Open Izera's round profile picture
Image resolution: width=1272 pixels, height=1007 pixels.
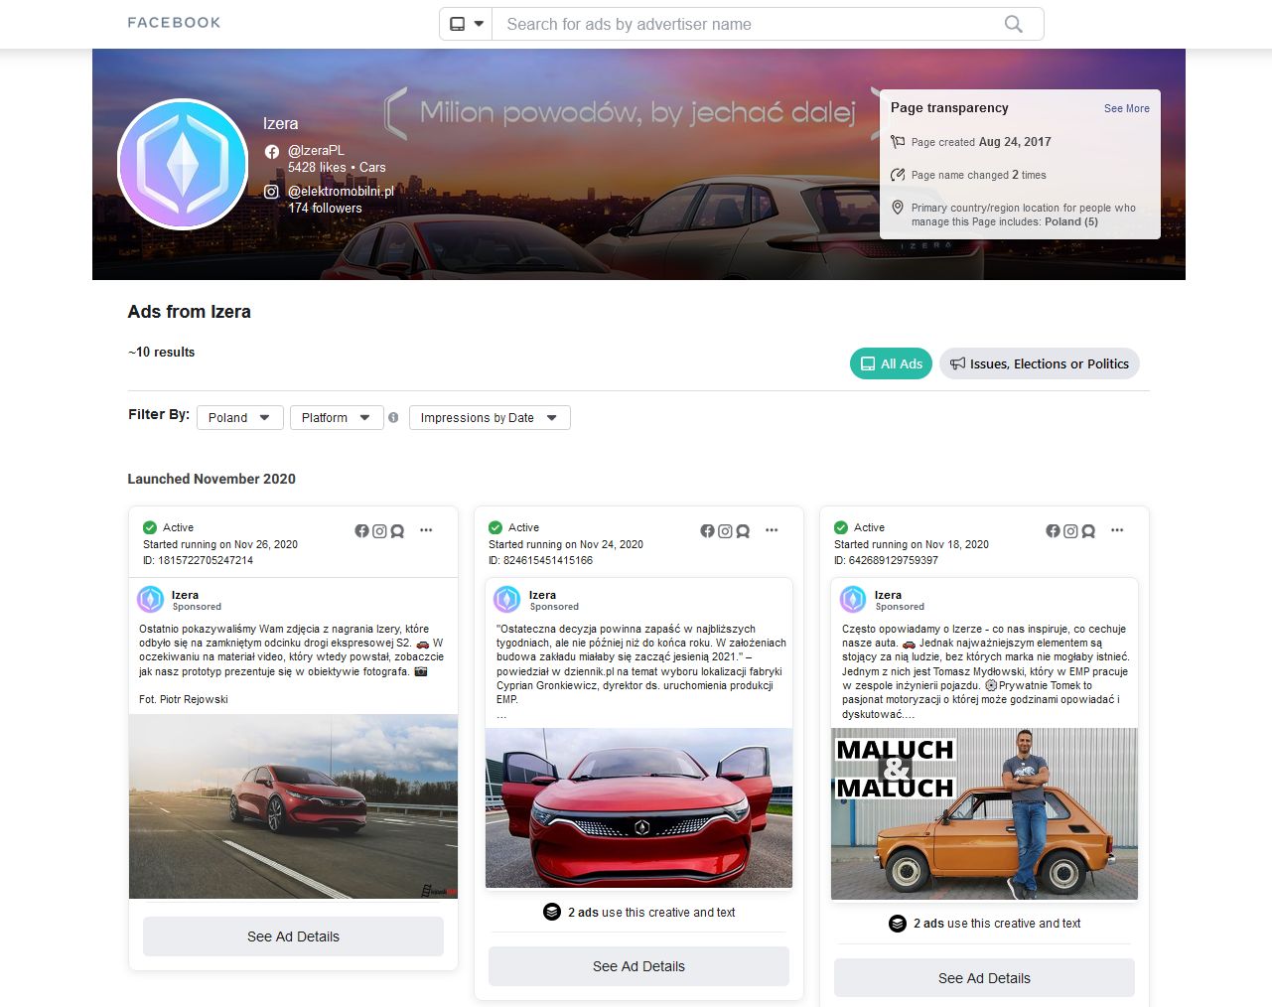click(183, 164)
